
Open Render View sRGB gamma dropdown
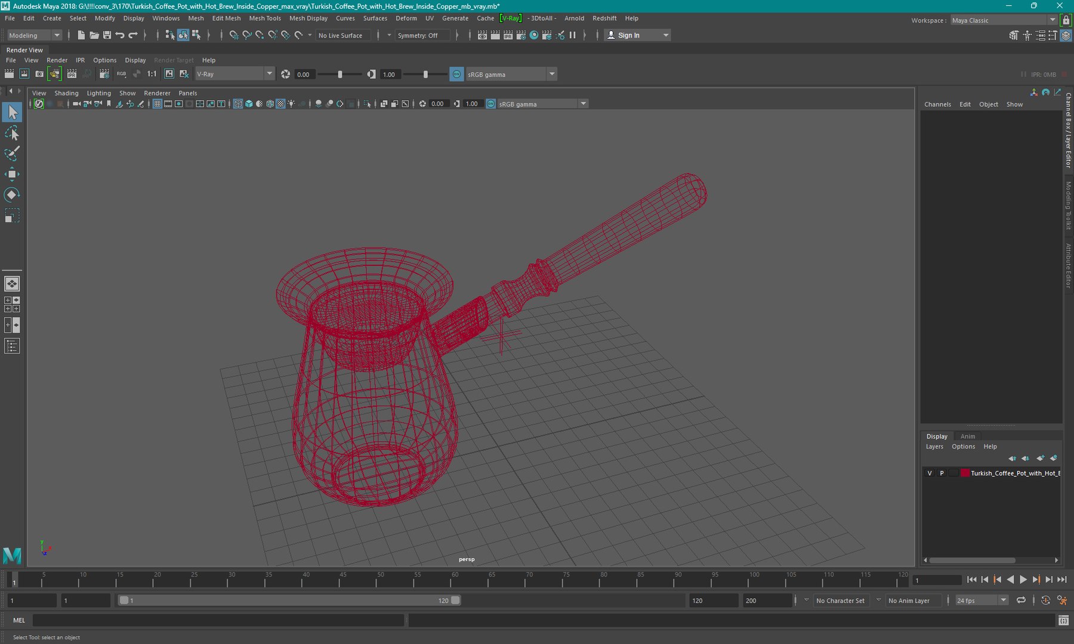[511, 74]
